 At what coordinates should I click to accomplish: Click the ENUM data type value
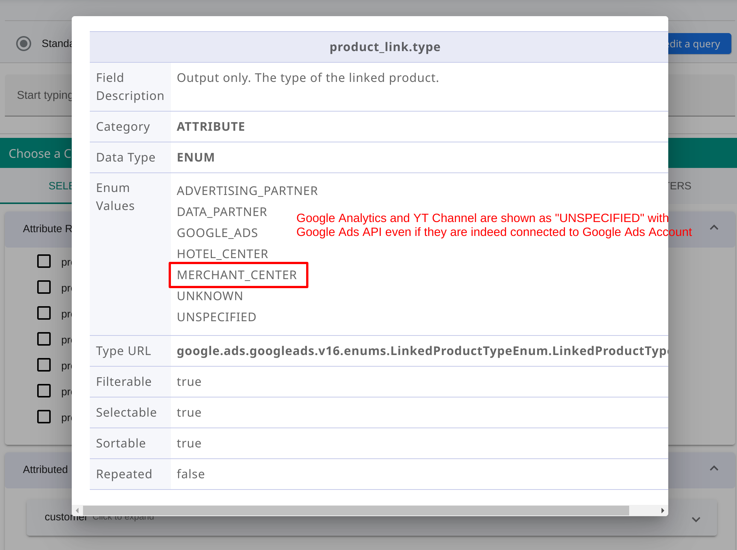pyautogui.click(x=196, y=157)
